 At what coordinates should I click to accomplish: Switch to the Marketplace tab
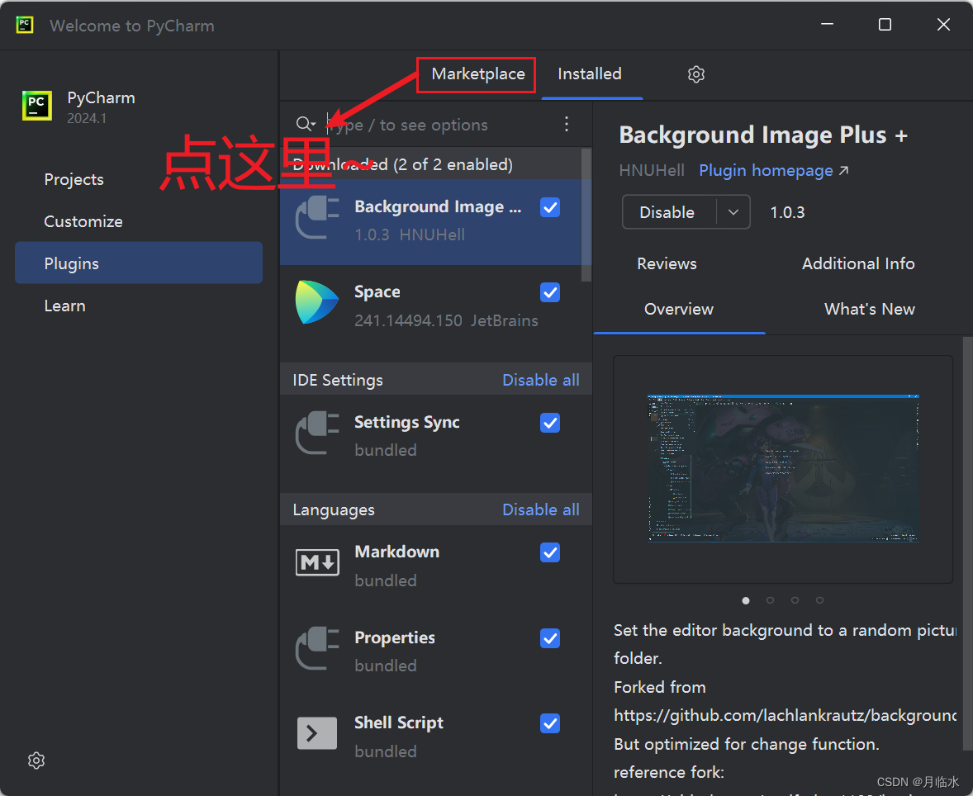click(x=477, y=73)
